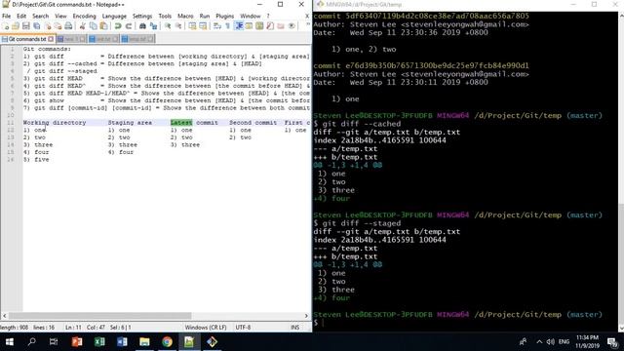624x351 pixels.
Task: Open the Edit menu
Action: click(21, 16)
